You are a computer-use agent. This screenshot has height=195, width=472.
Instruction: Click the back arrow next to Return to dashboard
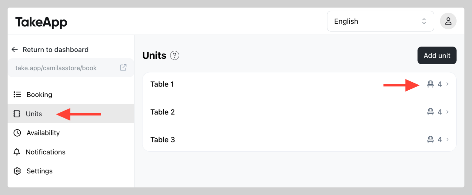pos(15,50)
